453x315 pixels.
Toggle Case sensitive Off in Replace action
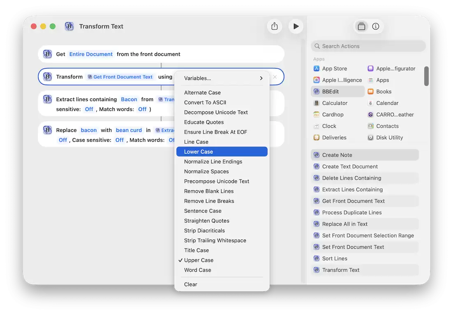[x=119, y=140]
